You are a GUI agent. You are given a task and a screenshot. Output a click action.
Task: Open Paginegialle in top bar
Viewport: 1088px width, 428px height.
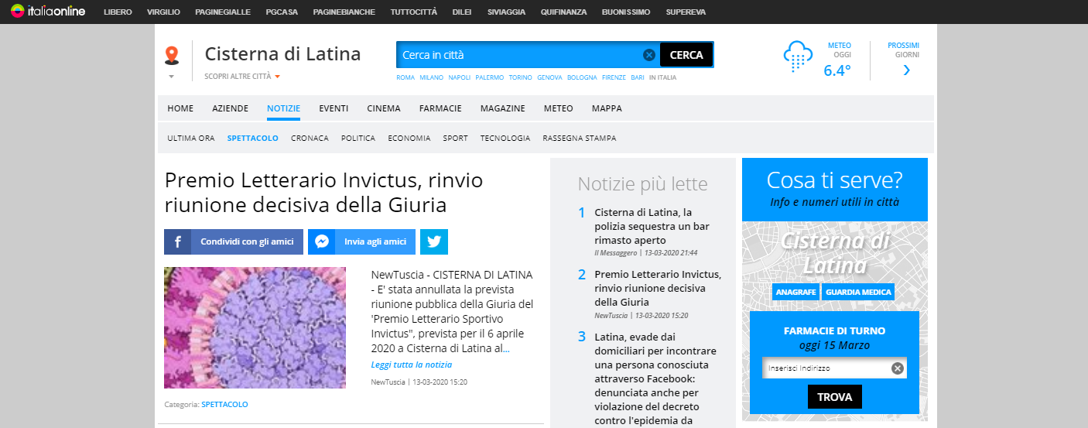(224, 12)
